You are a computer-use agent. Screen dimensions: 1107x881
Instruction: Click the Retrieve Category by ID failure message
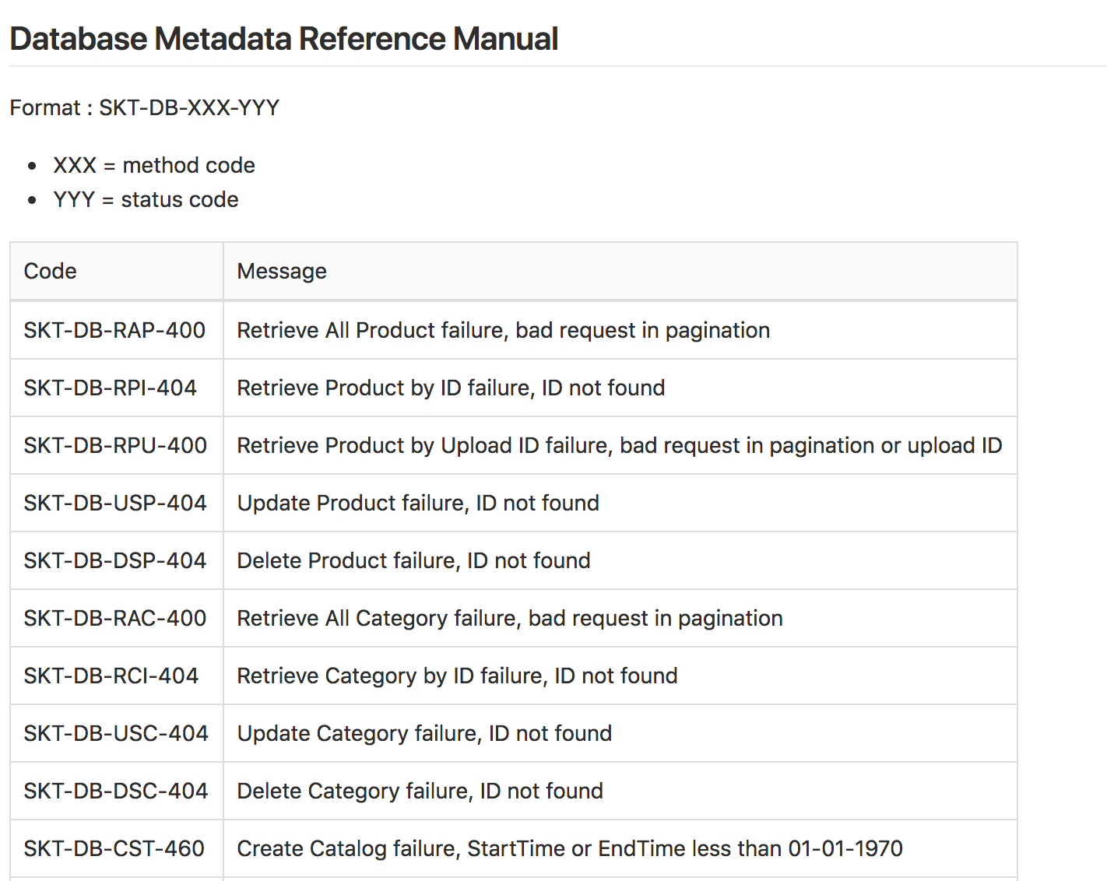pos(457,676)
